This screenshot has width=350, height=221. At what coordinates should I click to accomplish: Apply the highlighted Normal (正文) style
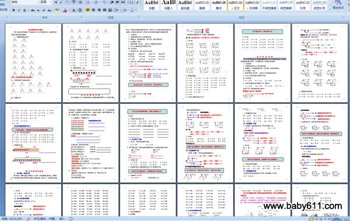point(235,5)
